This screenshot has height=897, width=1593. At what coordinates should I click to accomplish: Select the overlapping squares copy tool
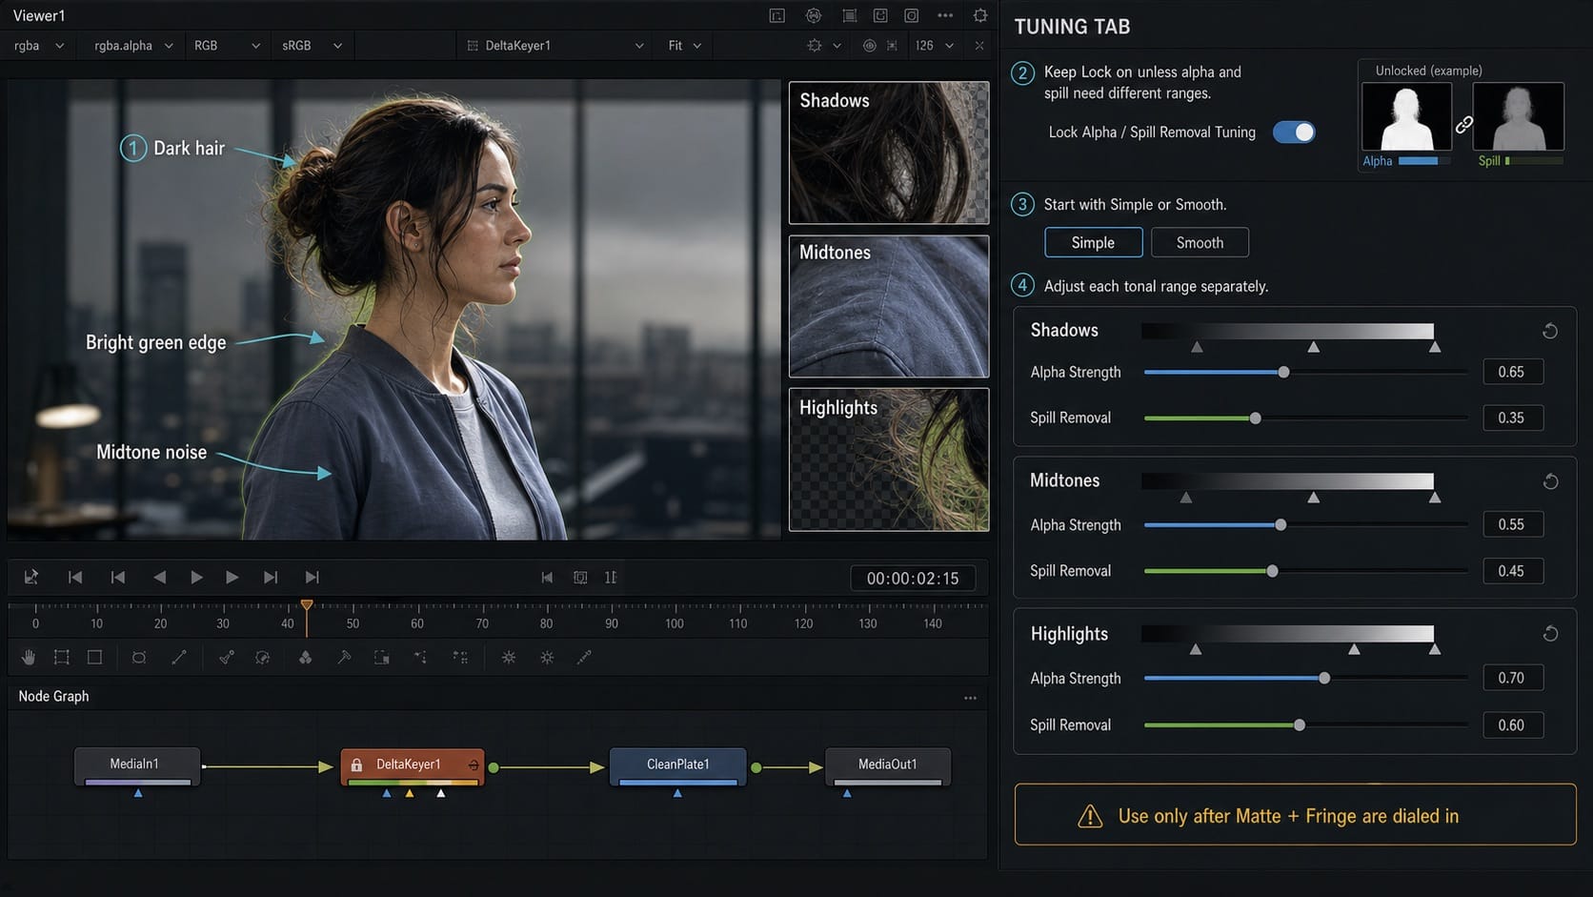click(x=381, y=658)
